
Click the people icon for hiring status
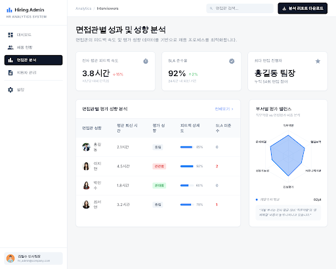[x=10, y=47]
